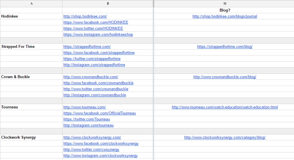294x160 pixels.
Task: Open the shop.hodinkee.com link
Action: click(x=85, y=16)
